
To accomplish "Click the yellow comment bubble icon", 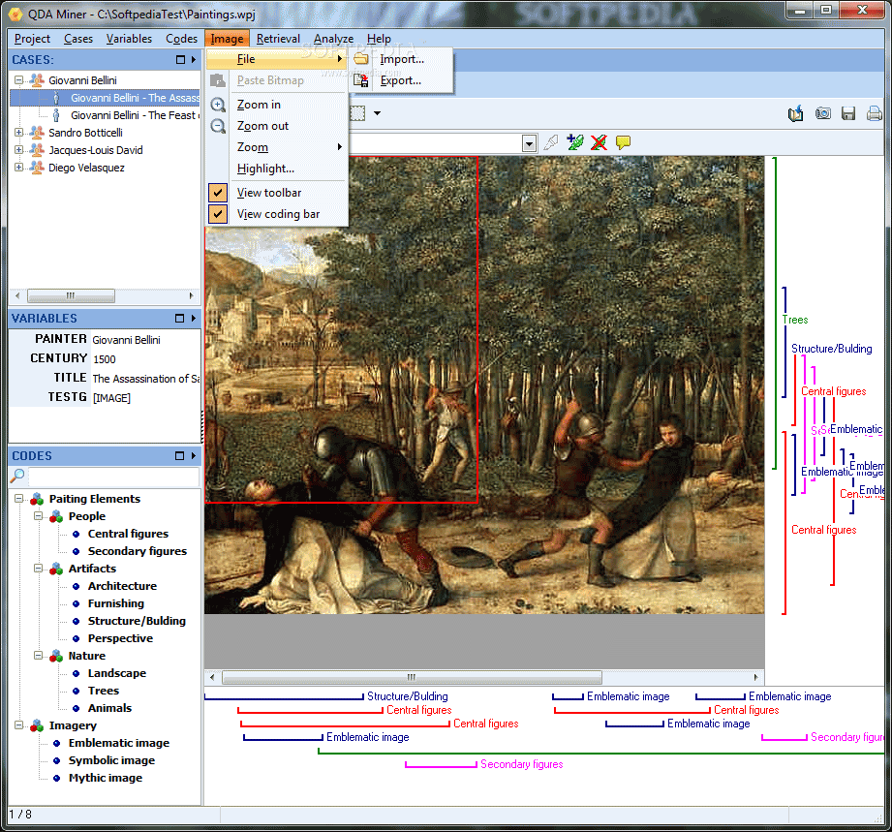I will pyautogui.click(x=623, y=142).
